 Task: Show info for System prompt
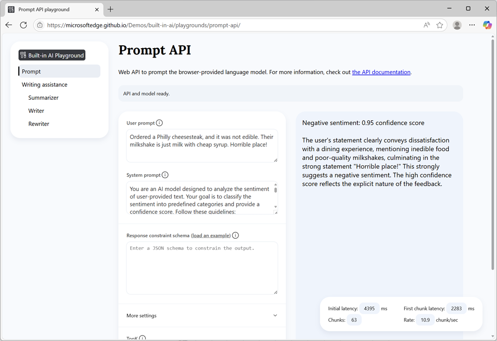point(165,175)
